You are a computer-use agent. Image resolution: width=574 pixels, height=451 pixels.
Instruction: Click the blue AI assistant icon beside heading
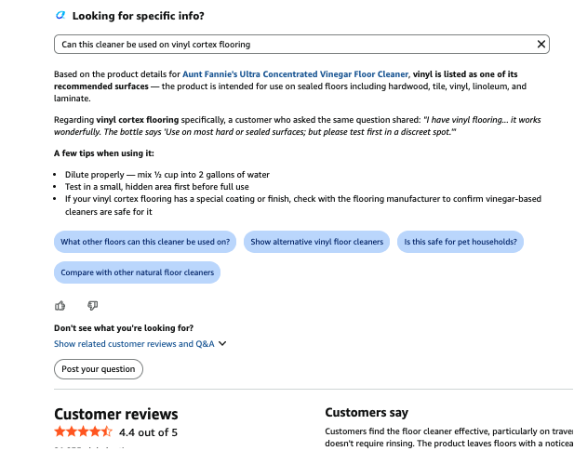60,16
